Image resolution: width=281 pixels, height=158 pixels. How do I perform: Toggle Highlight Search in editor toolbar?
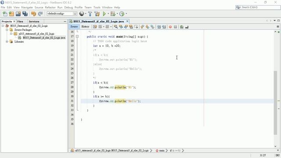(131, 27)
